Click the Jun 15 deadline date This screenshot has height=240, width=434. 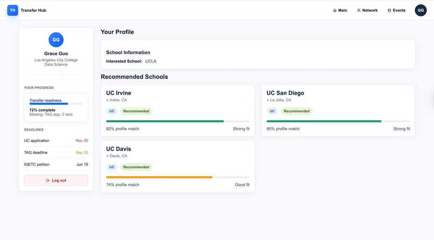coord(82,164)
